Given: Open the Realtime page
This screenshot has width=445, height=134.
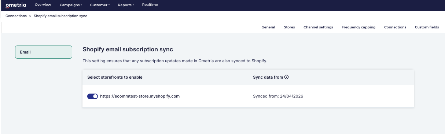Looking at the screenshot, I should 150,5.
